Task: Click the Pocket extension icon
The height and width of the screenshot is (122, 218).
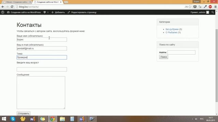Action: (x=195, y=7)
